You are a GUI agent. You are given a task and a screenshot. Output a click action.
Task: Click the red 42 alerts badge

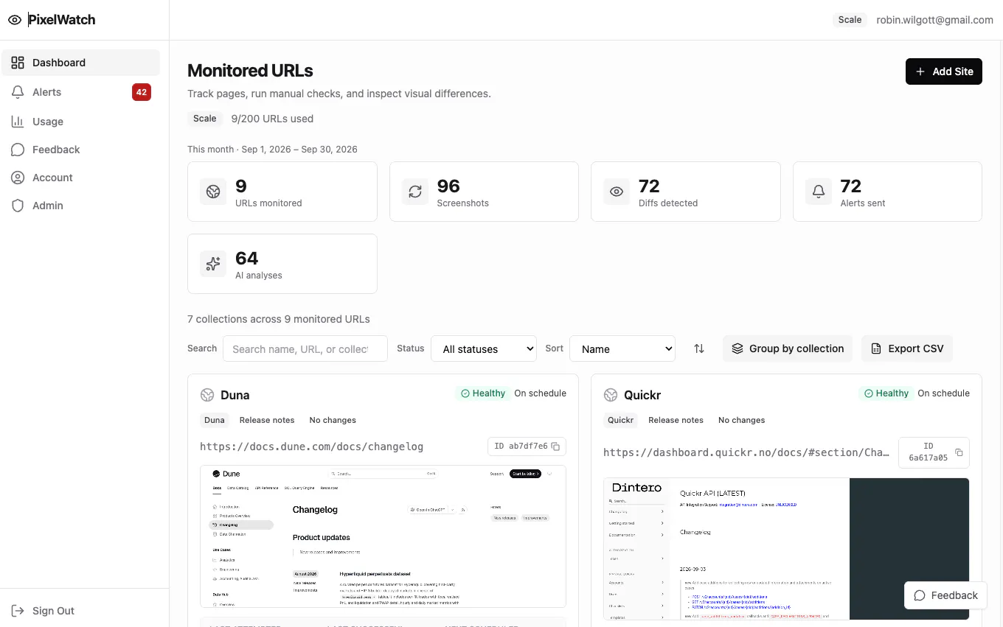tap(142, 92)
